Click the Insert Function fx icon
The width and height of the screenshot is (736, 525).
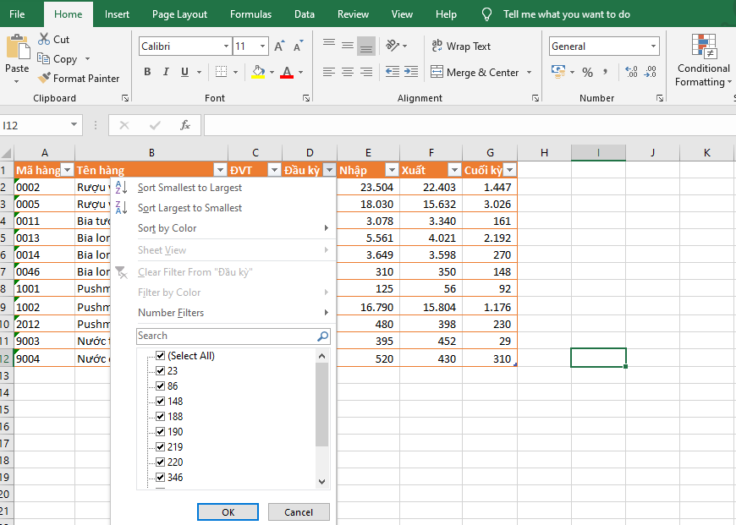coord(184,125)
